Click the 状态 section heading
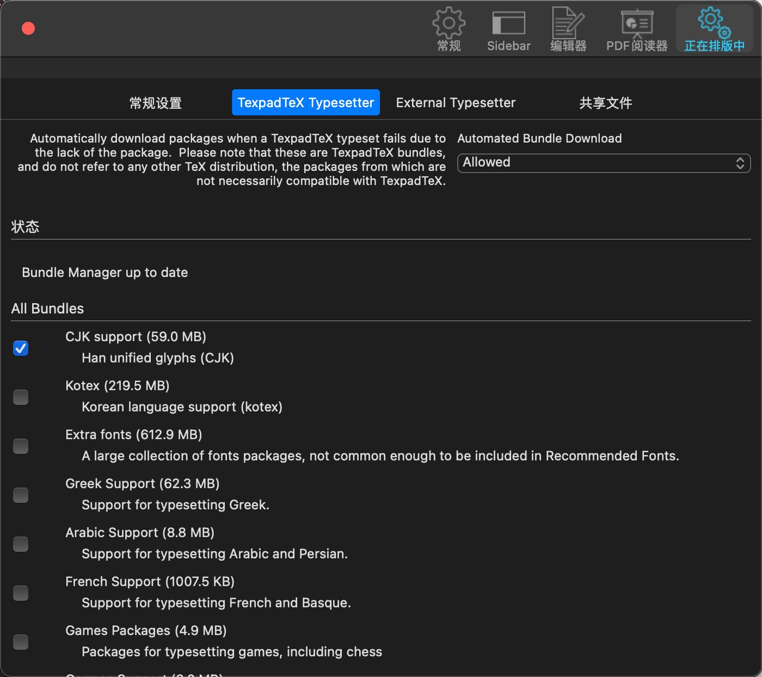Image resolution: width=762 pixels, height=677 pixels. click(25, 227)
